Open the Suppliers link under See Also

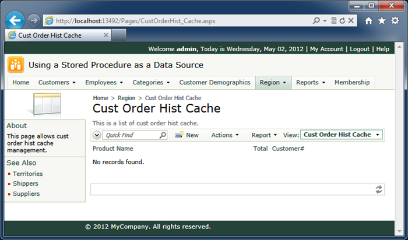click(x=26, y=194)
